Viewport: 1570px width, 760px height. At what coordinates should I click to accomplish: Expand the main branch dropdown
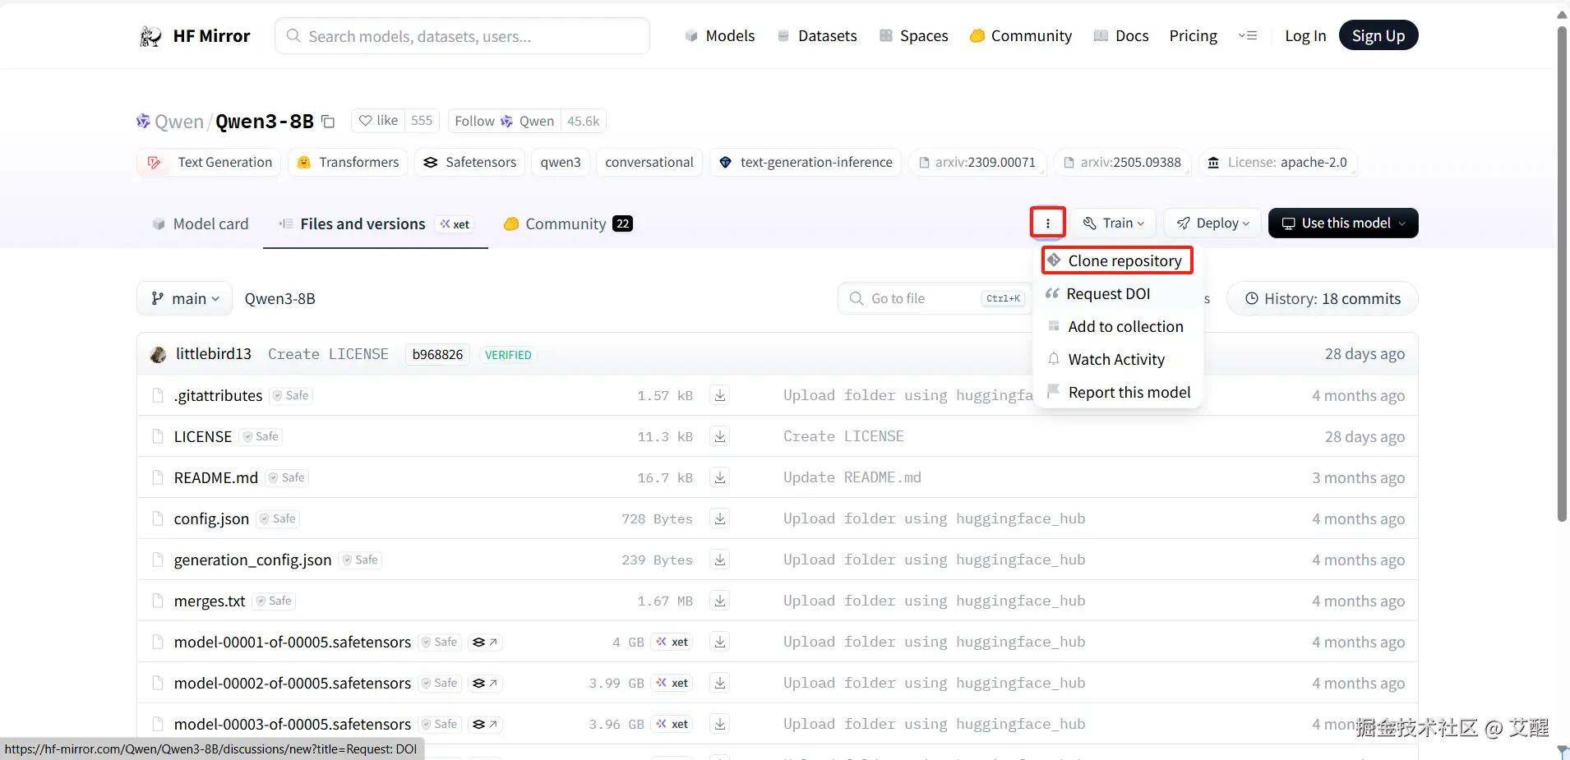[185, 299]
